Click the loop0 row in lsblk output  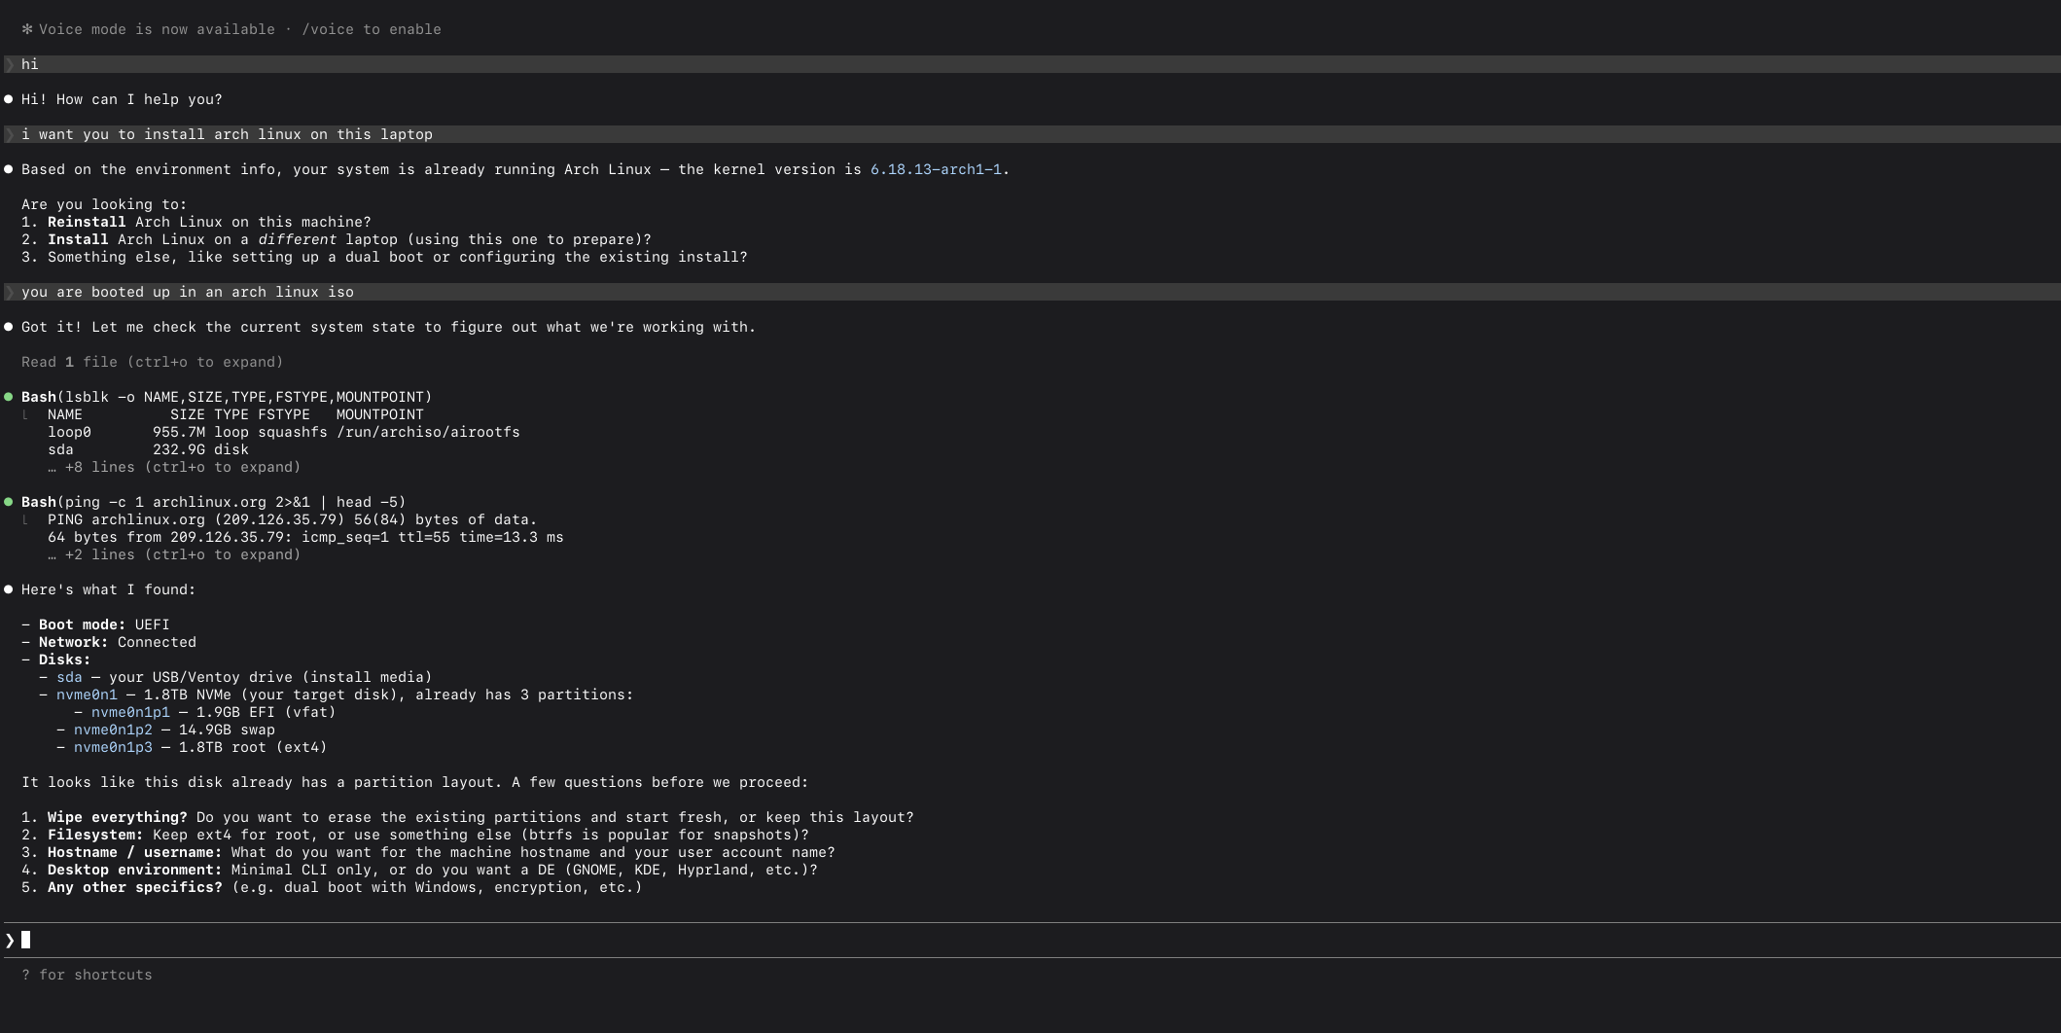pos(284,432)
